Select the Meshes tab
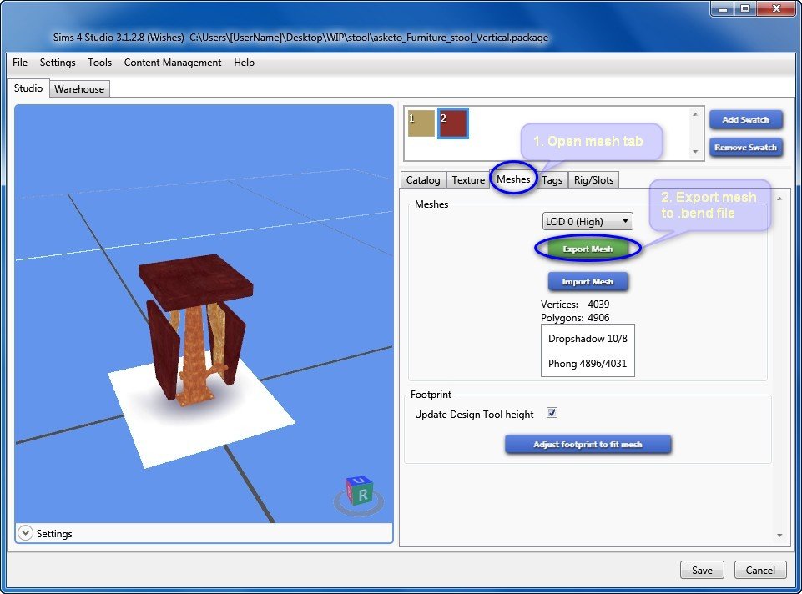802x594 pixels. [x=513, y=179]
